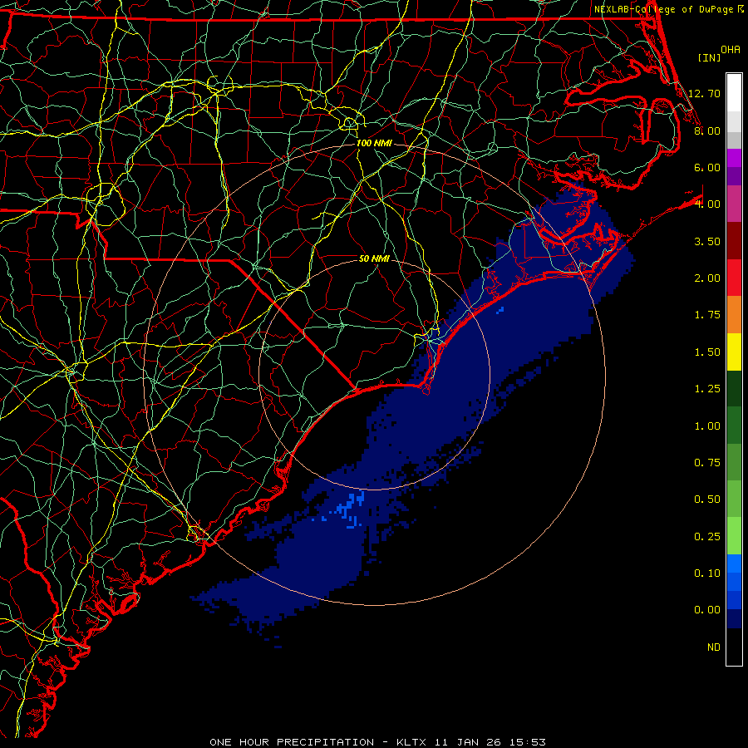The width and height of the screenshot is (748, 748).
Task: Click the '15:53' timestamp
Action: (526, 742)
